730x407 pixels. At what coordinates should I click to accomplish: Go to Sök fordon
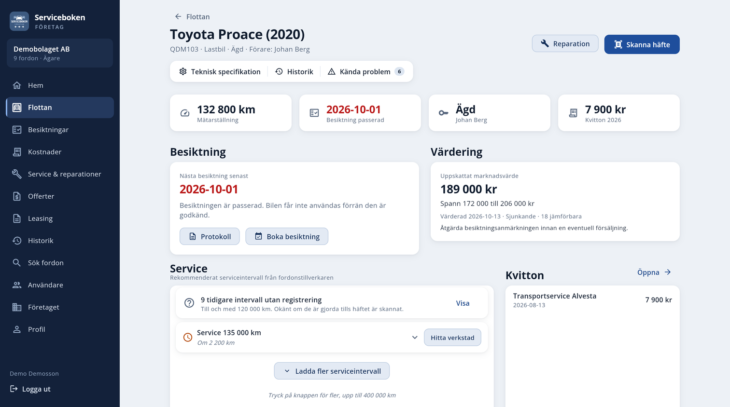pyautogui.click(x=60, y=263)
